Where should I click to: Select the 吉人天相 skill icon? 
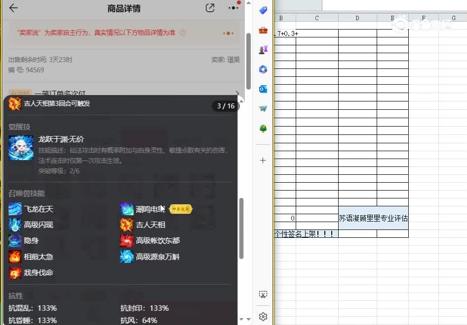(x=127, y=225)
